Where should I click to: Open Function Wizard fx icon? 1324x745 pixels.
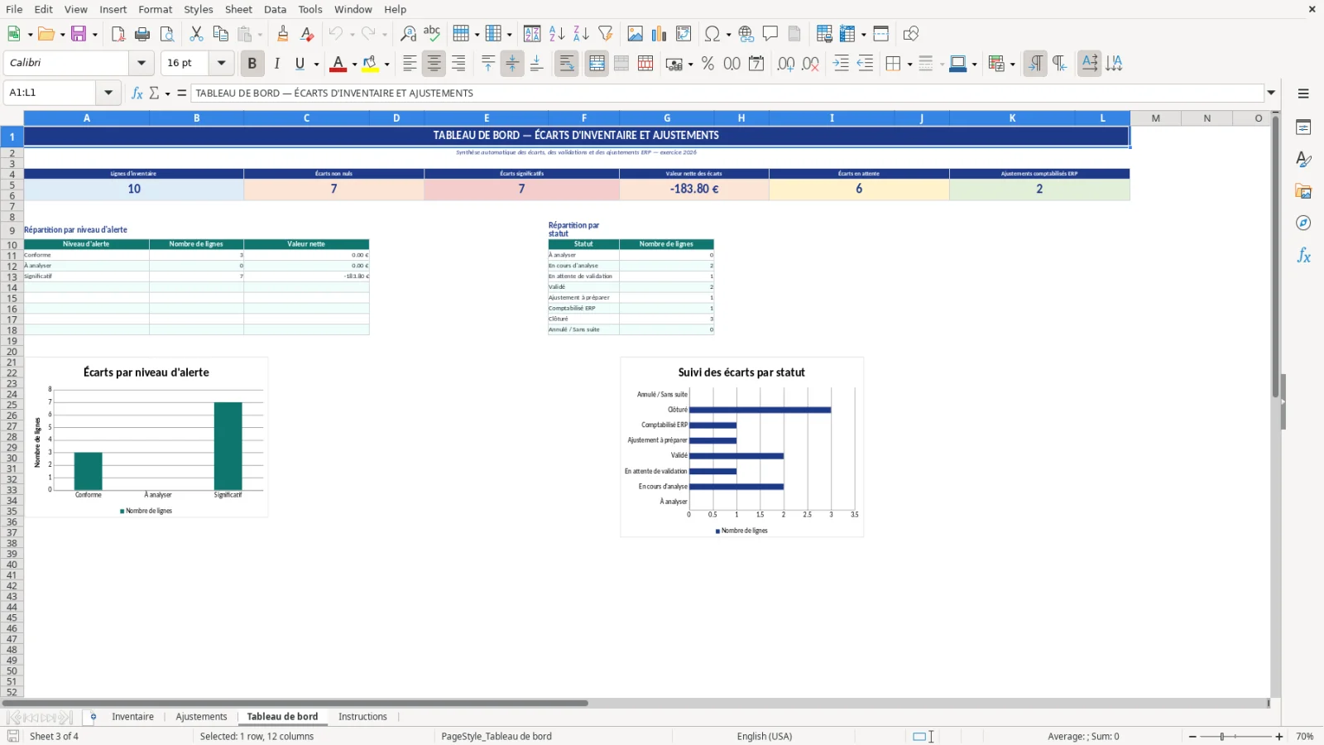click(x=137, y=93)
